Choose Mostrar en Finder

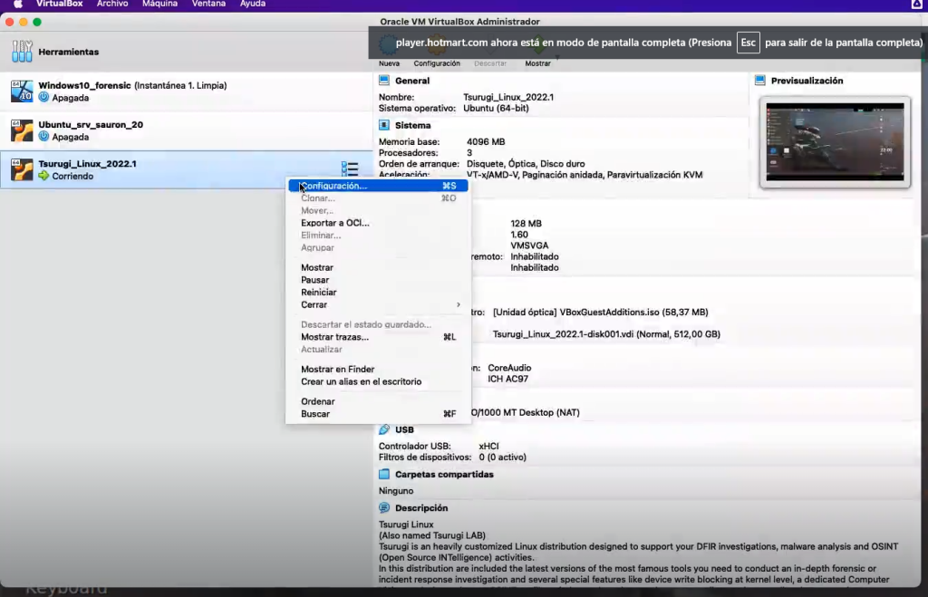378,370
